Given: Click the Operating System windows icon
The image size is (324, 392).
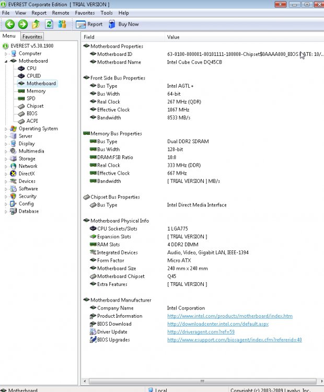Looking at the screenshot, I should click(14, 129).
